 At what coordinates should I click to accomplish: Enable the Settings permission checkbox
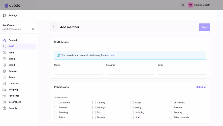point(94,107)
